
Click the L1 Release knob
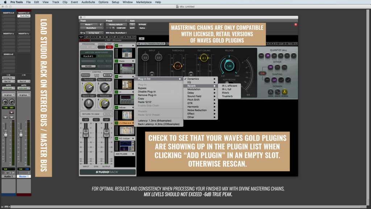click(229, 66)
